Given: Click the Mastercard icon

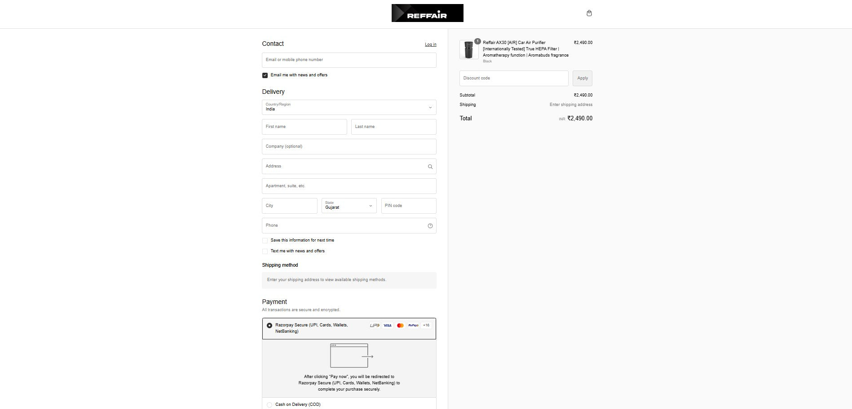Looking at the screenshot, I should pos(400,325).
